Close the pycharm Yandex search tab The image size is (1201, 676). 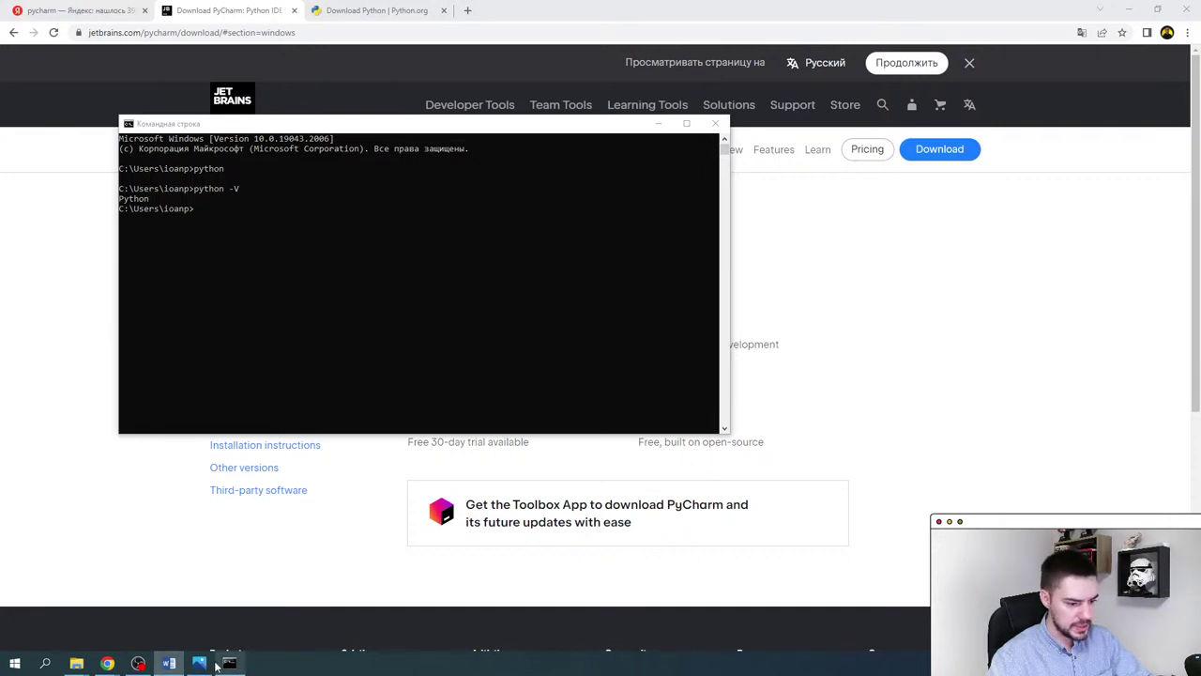[144, 10]
